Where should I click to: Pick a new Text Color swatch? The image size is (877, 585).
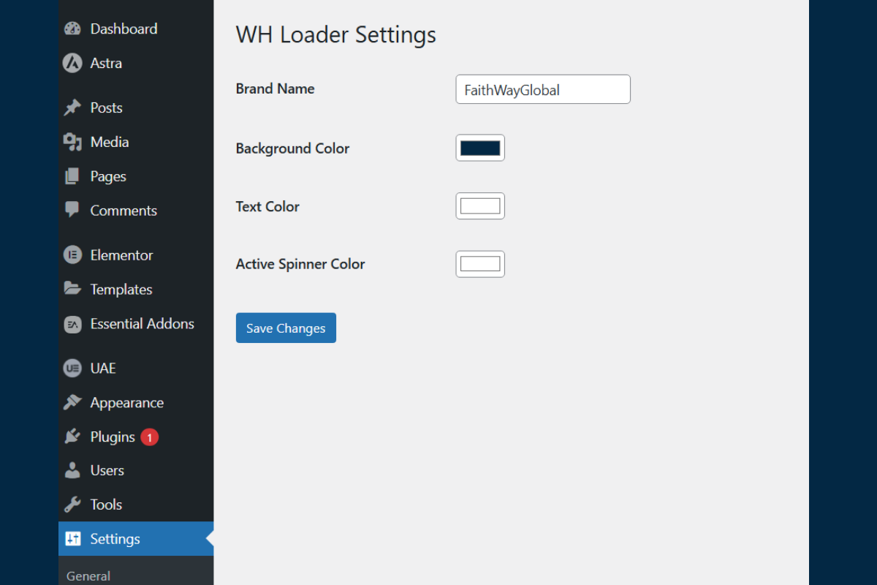(x=480, y=206)
